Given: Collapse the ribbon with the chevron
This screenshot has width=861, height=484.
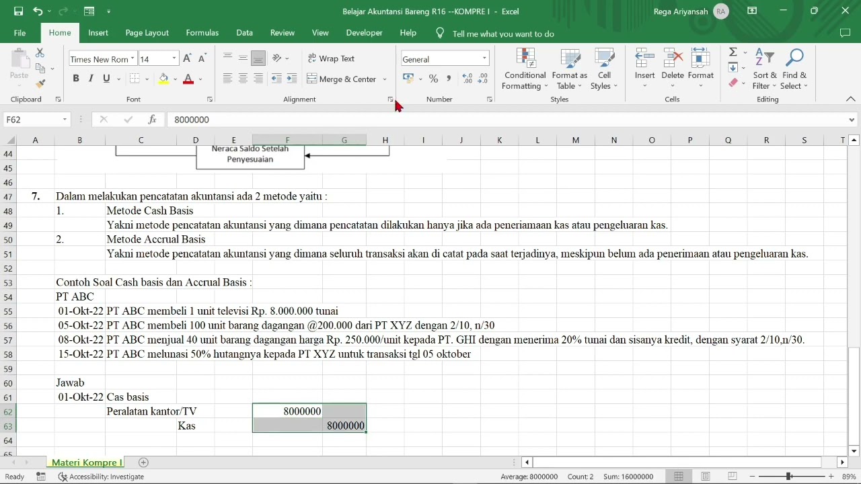Looking at the screenshot, I should pyautogui.click(x=851, y=99).
